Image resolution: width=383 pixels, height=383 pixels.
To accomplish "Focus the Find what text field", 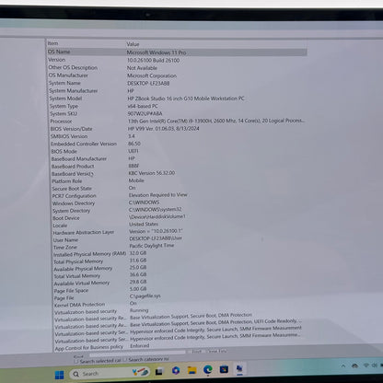I will pyautogui.click(x=137, y=354).
